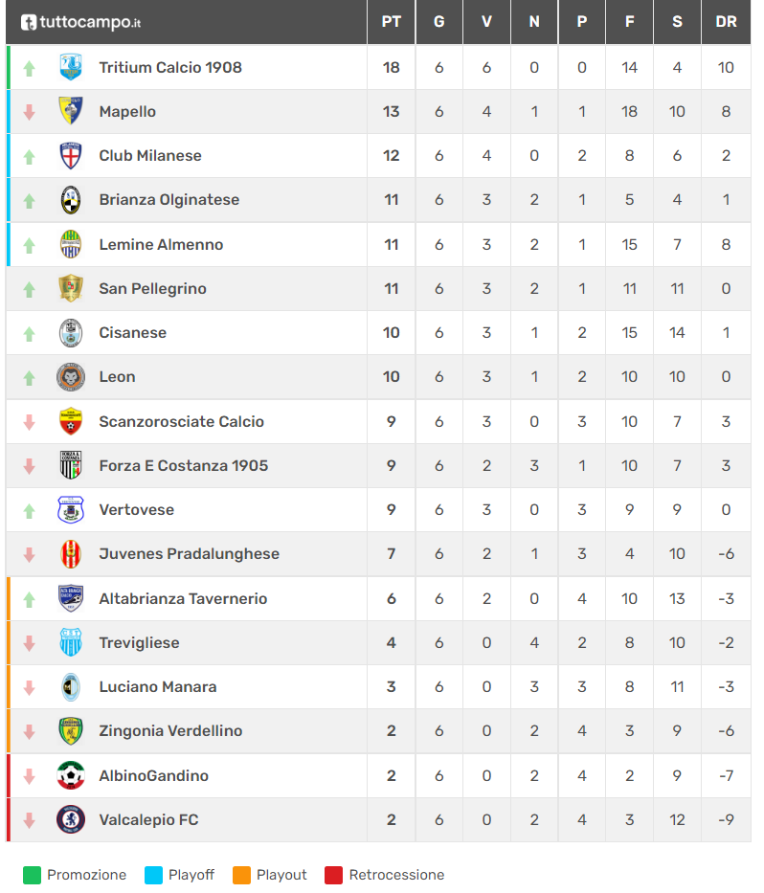The height and width of the screenshot is (893, 764).
Task: Click Tritium Calcio 1908 team crest
Action: pos(71,68)
